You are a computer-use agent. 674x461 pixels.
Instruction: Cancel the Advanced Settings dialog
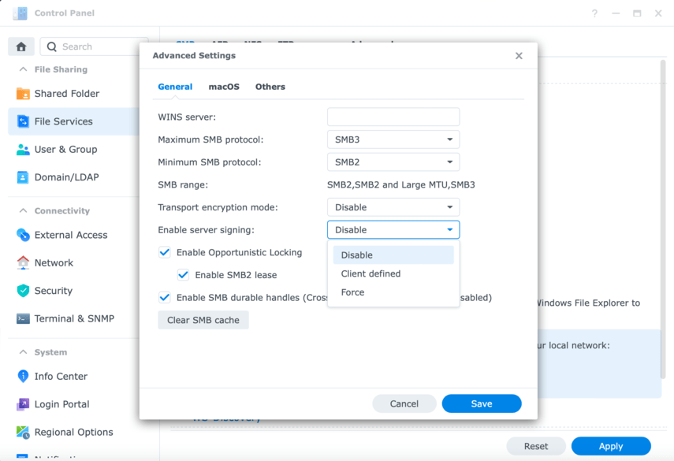pos(404,403)
